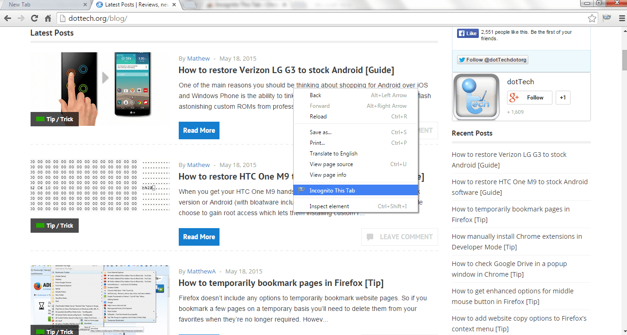Open recent post restore Verizon LG G3
The width and height of the screenshot is (627, 335).
tap(509, 160)
